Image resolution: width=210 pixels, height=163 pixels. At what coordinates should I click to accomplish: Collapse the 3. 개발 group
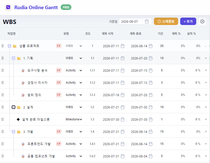(x=14, y=132)
